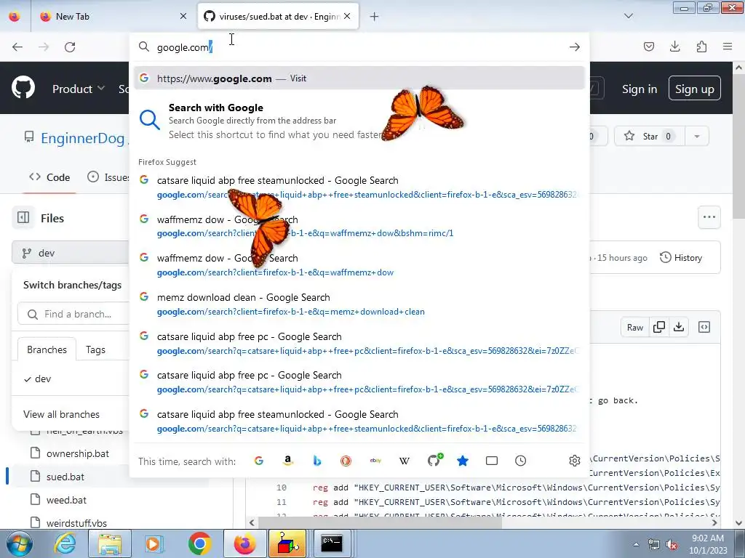This screenshot has width=745, height=558.
Task: Open the EnginnerDog owner link
Action: (83, 138)
